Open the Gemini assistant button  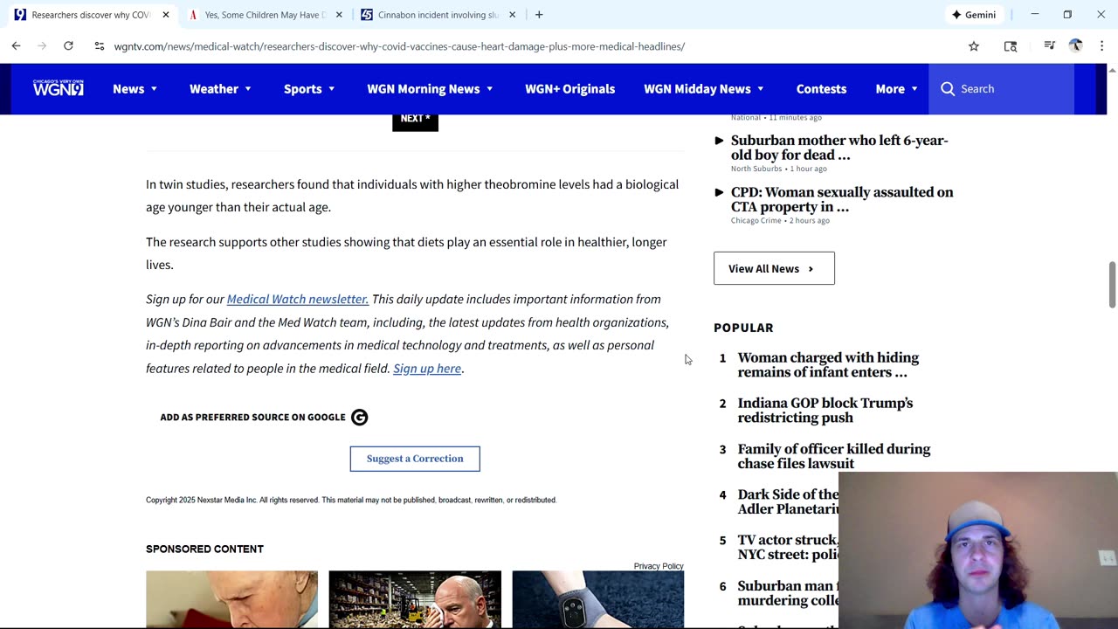pyautogui.click(x=975, y=15)
